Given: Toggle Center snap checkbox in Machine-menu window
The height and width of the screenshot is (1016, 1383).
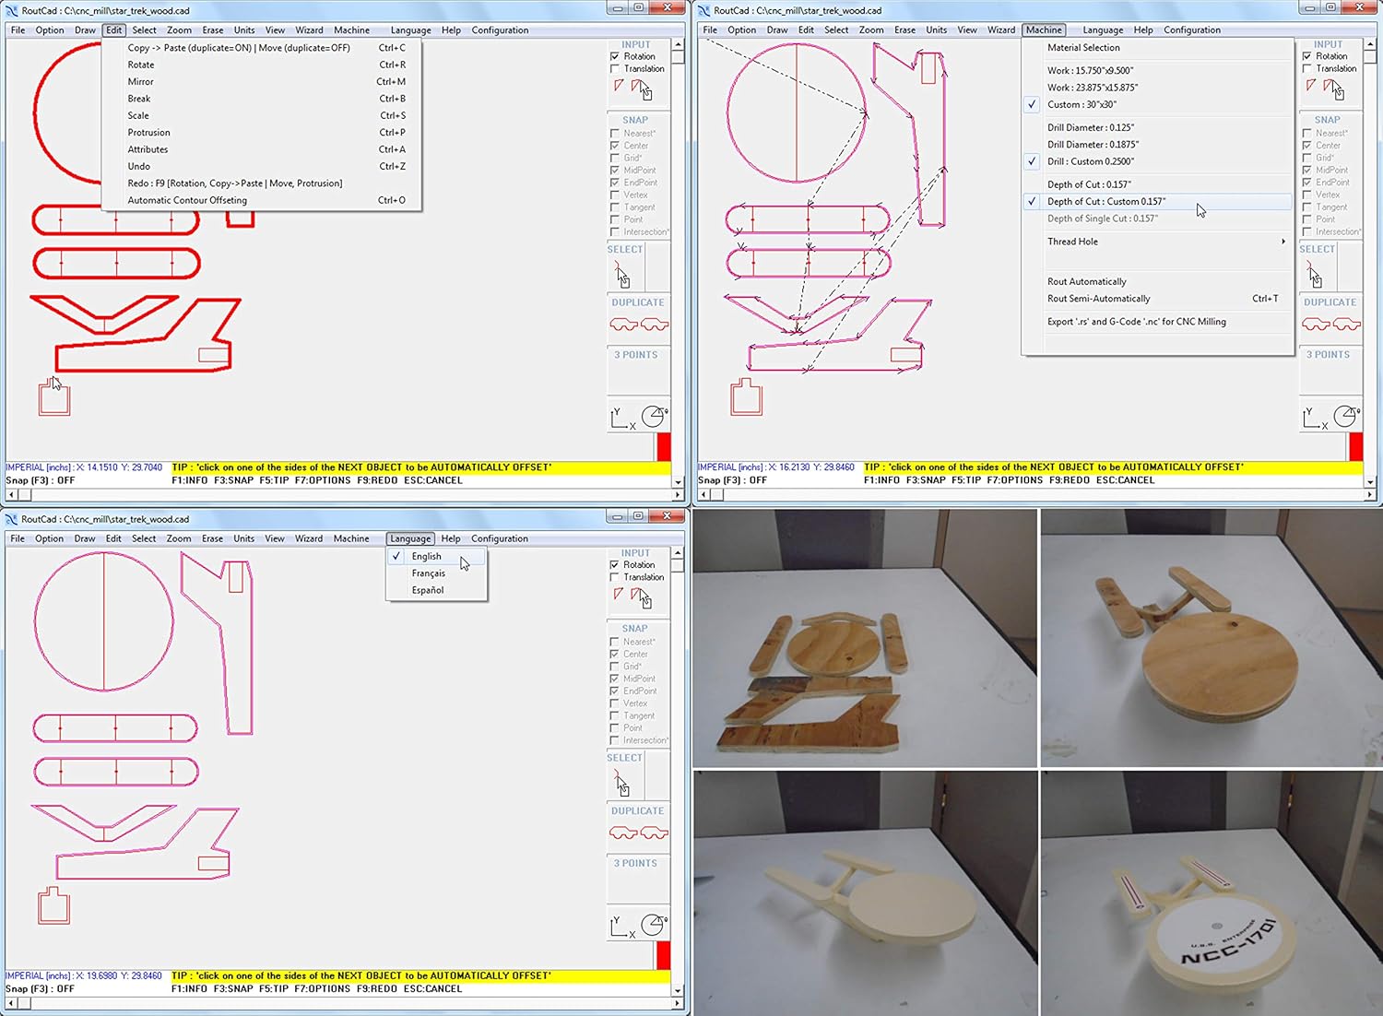Looking at the screenshot, I should 1307,146.
